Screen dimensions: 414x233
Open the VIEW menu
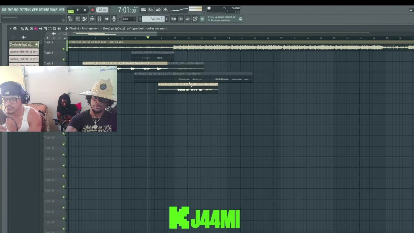[35, 10]
